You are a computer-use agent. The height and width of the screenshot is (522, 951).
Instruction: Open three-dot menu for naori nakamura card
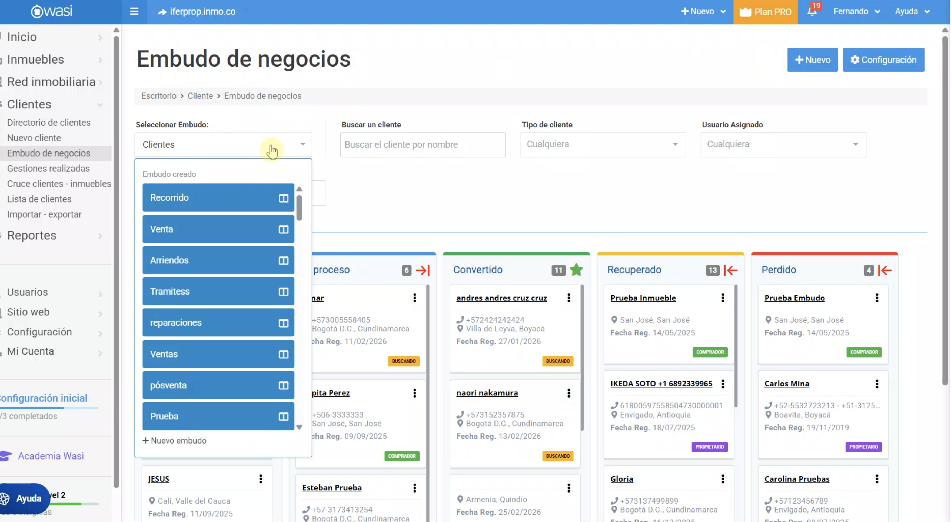click(x=568, y=393)
